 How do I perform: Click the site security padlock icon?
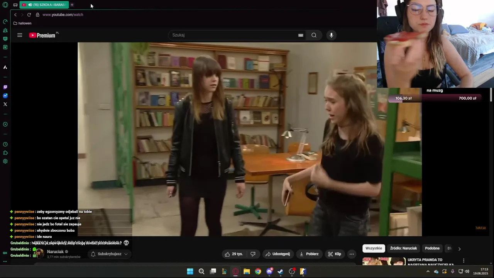[x=37, y=15]
